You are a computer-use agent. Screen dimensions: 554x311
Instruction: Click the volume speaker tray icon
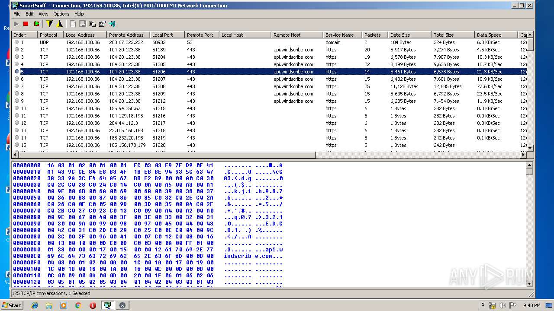tap(502, 305)
